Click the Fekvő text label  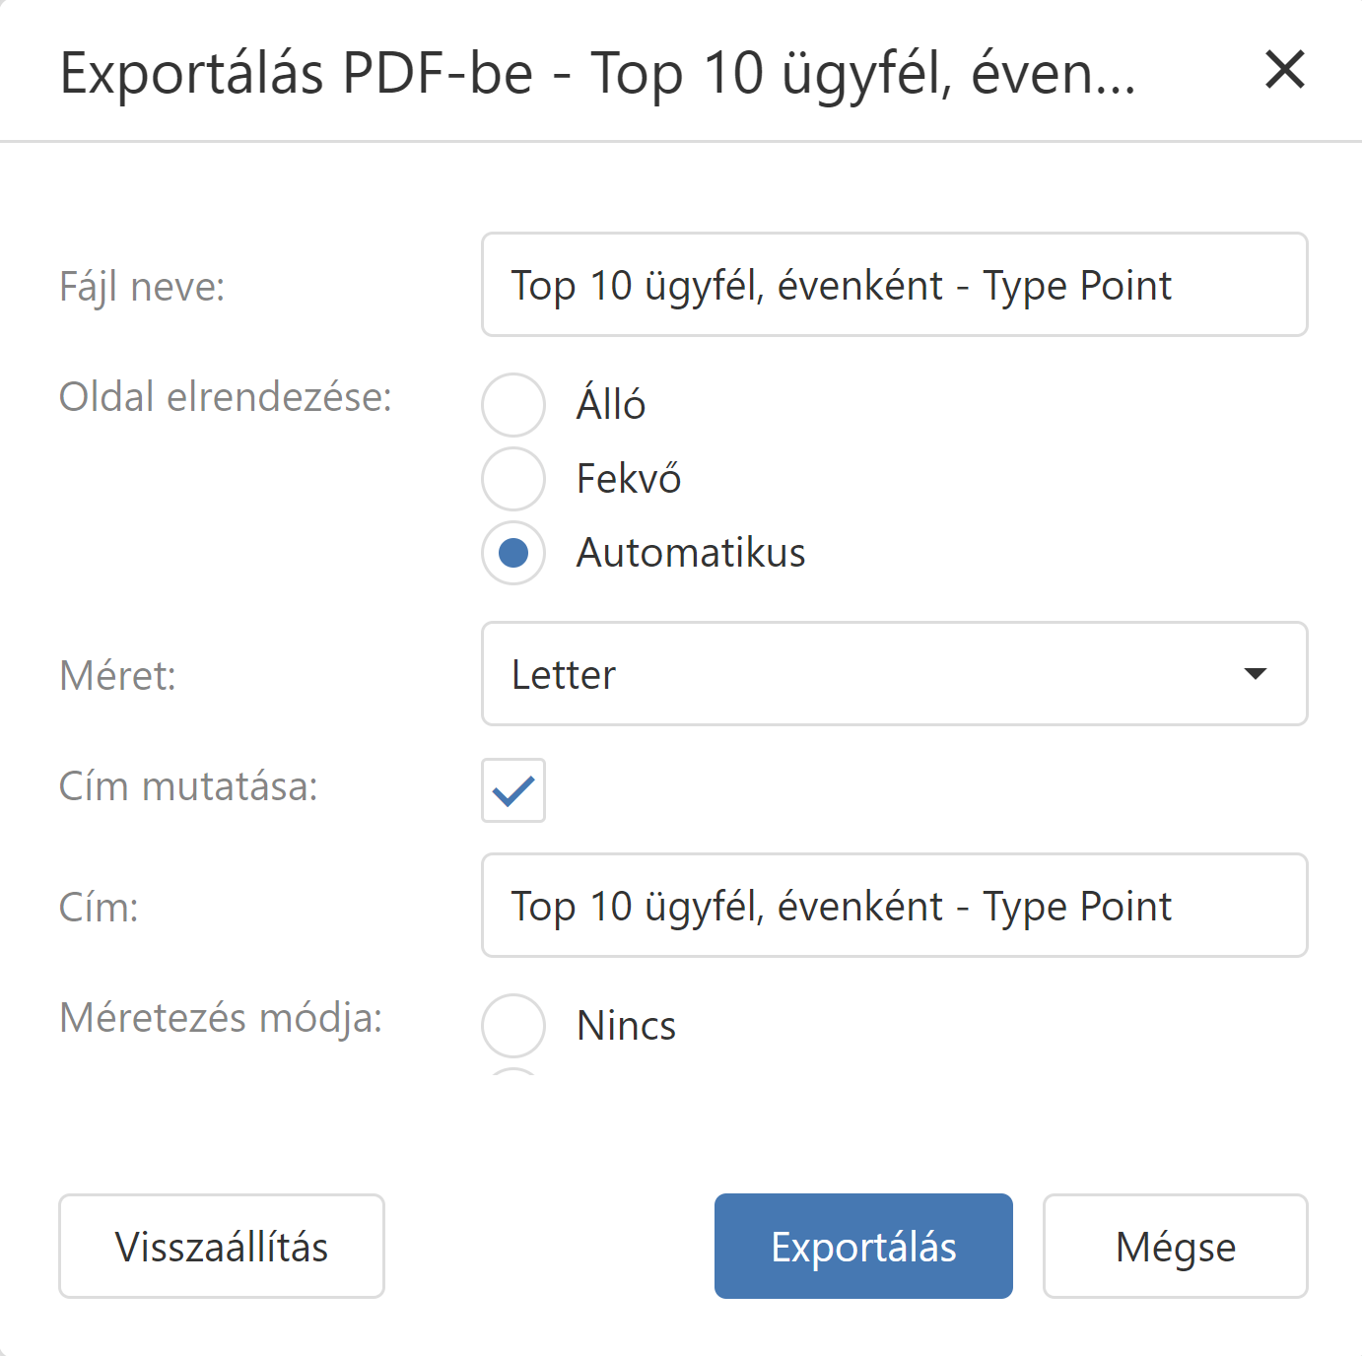(629, 479)
